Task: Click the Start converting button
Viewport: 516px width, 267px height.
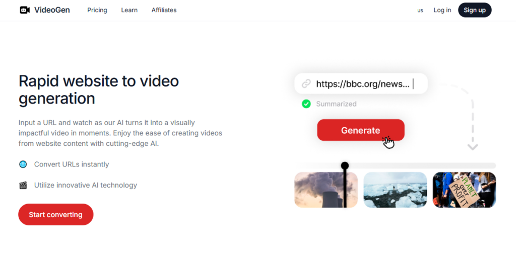Action: [55, 214]
